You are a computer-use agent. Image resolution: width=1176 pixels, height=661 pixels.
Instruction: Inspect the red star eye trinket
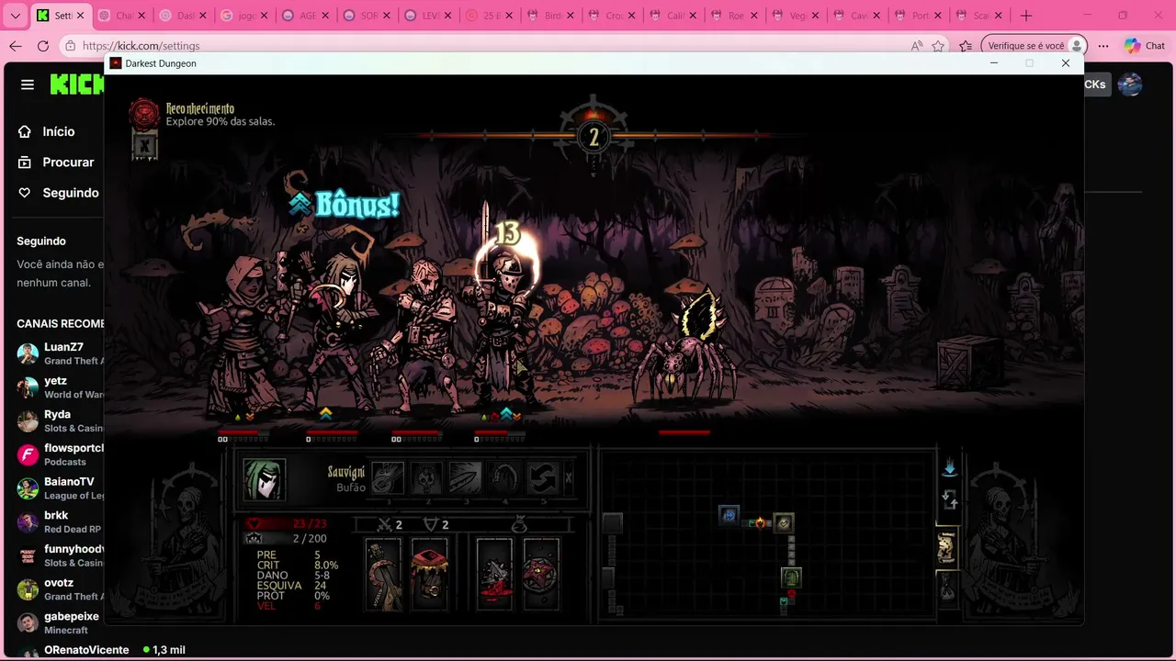pos(541,574)
